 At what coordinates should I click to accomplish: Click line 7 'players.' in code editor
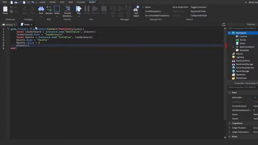[23, 46]
